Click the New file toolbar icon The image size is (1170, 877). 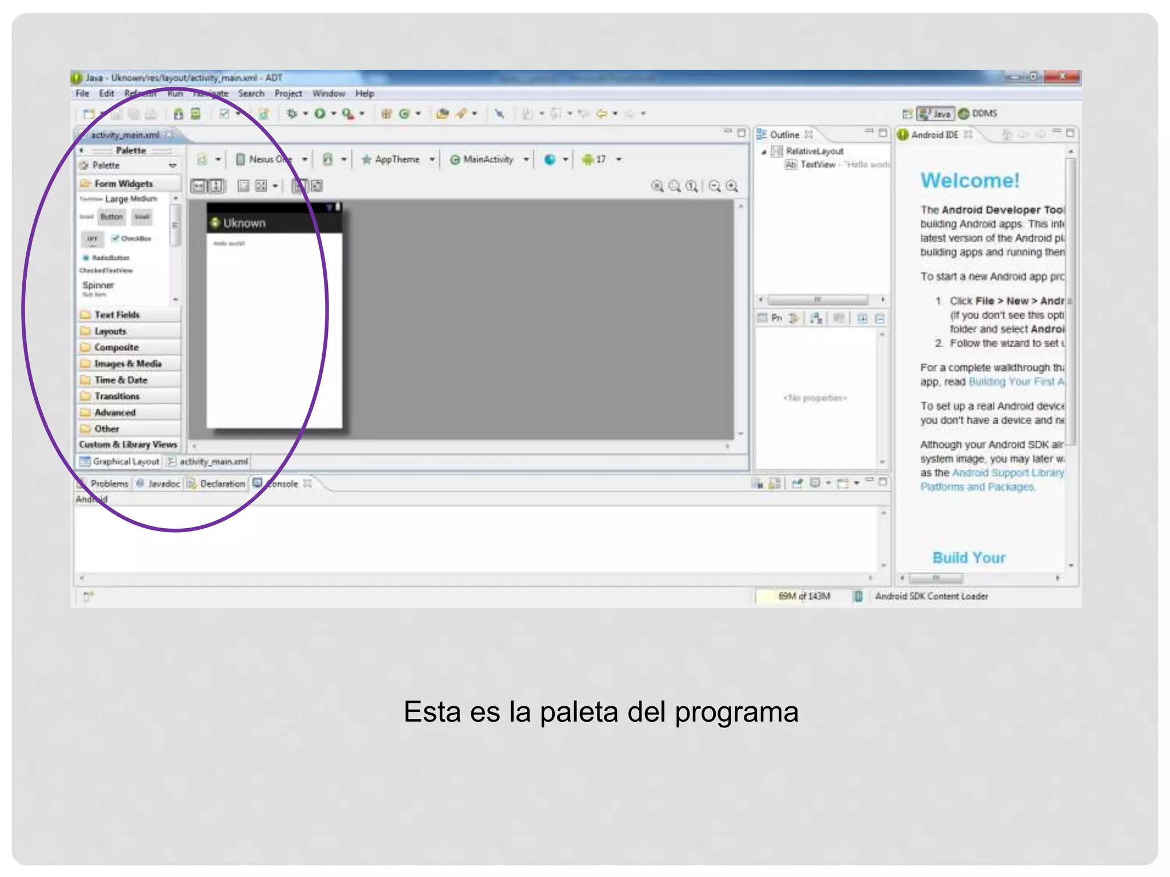pyautogui.click(x=89, y=114)
